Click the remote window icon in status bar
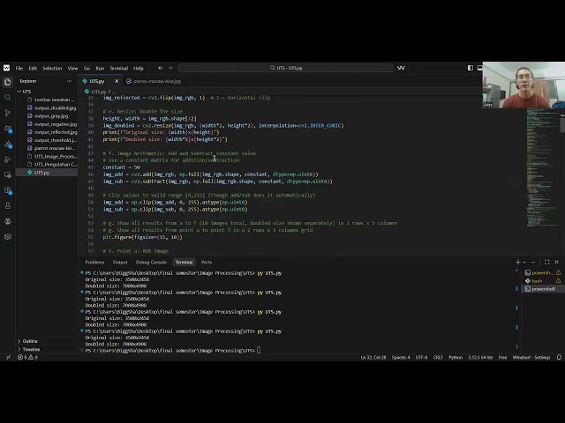Image resolution: width=565 pixels, height=423 pixels. (x=8, y=357)
